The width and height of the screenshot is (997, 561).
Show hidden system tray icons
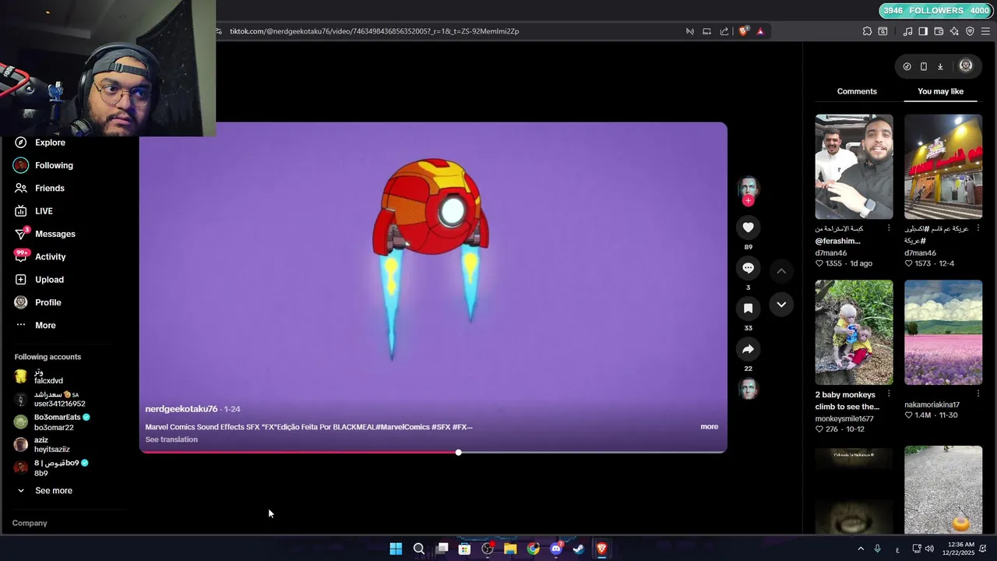[x=861, y=549]
